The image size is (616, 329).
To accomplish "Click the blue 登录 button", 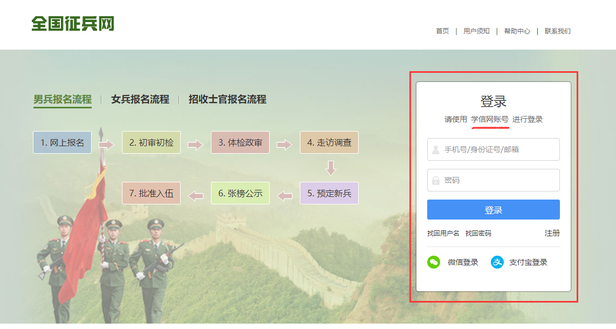I will [x=493, y=210].
